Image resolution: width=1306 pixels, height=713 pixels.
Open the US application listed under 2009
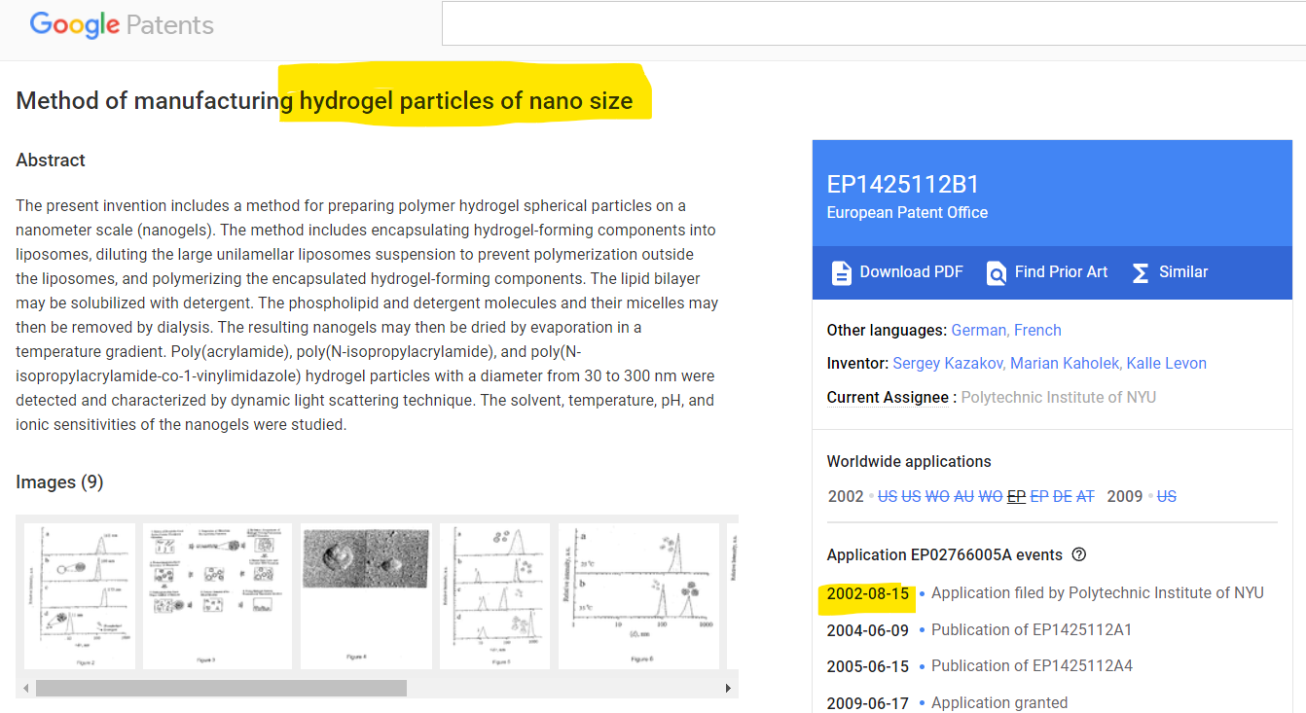[x=1166, y=496]
